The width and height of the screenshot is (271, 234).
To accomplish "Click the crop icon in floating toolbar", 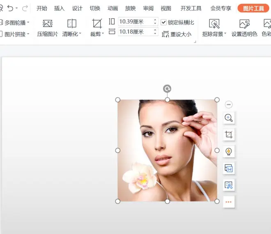I will pyautogui.click(x=229, y=134).
